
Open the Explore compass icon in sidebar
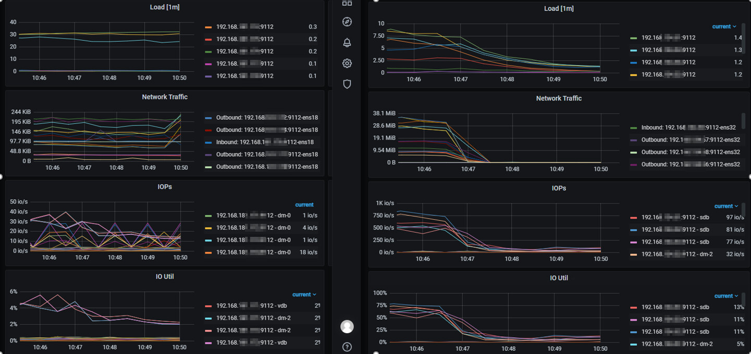(x=347, y=22)
